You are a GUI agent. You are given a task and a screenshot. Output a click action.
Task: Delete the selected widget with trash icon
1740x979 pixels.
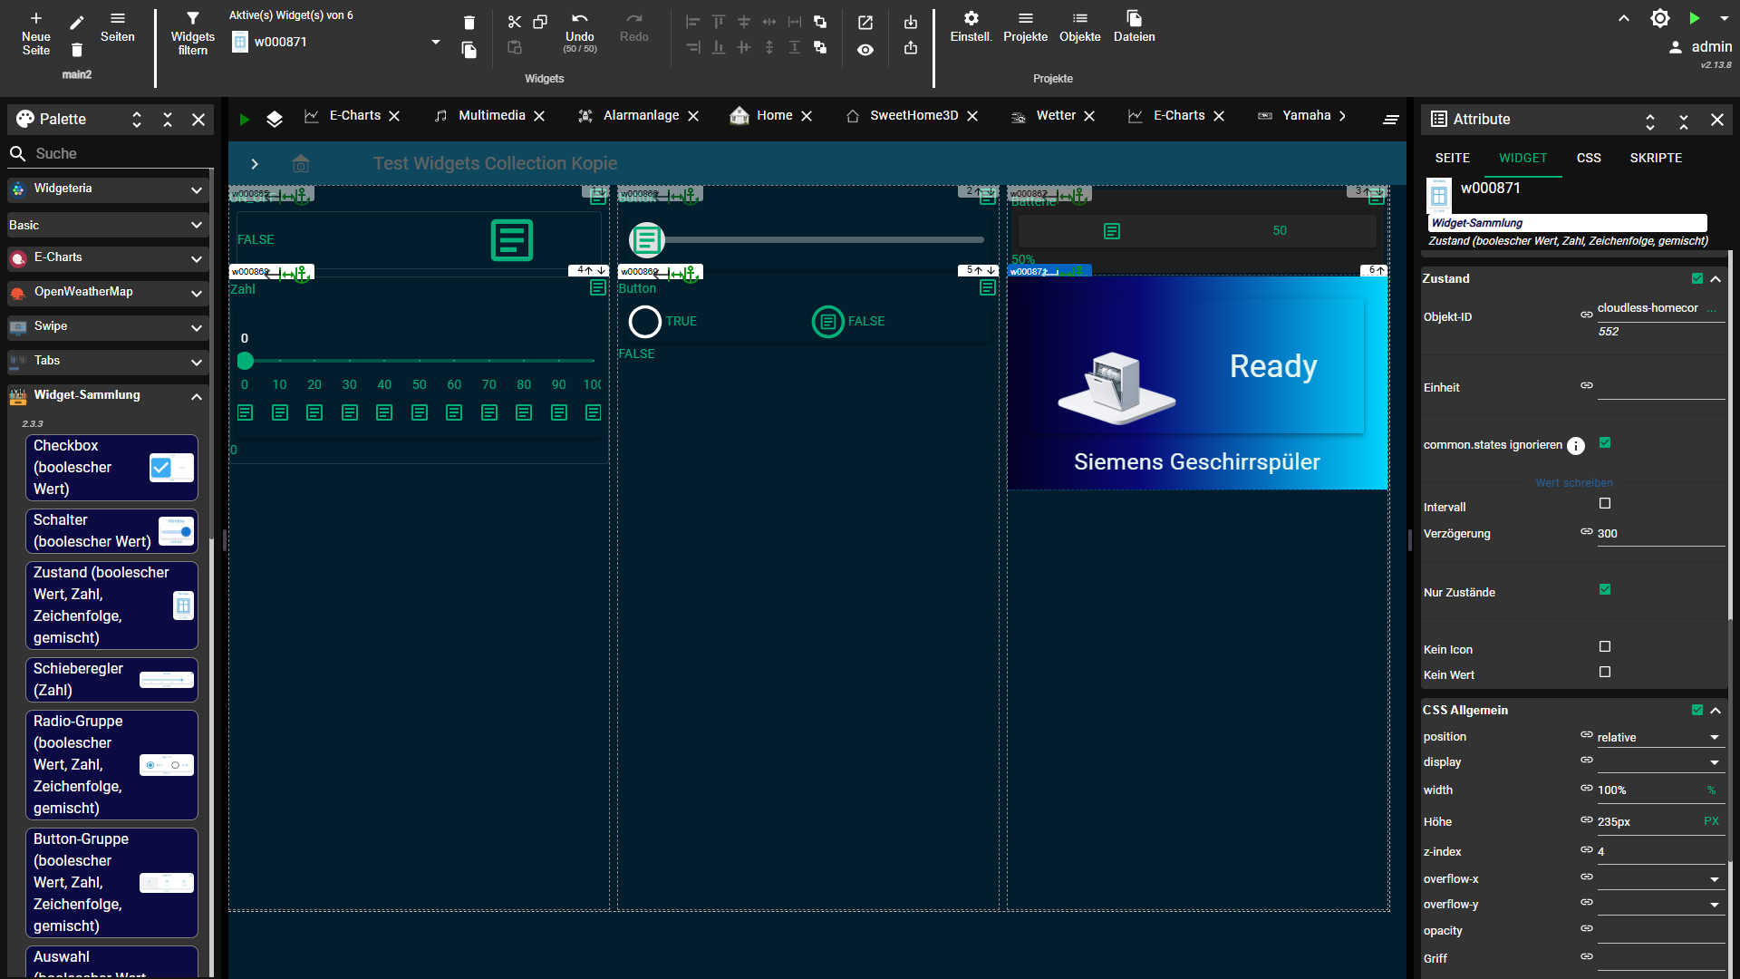tap(469, 22)
